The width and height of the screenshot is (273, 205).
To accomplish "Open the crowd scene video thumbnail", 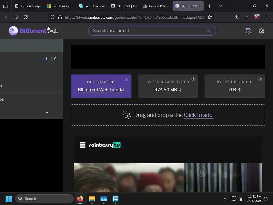I will tap(129, 178).
